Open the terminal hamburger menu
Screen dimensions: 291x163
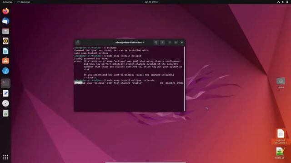pos(162,42)
